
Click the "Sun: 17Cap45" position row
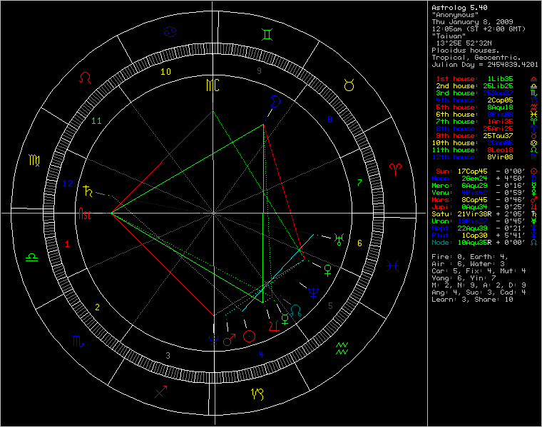pyautogui.click(x=481, y=171)
